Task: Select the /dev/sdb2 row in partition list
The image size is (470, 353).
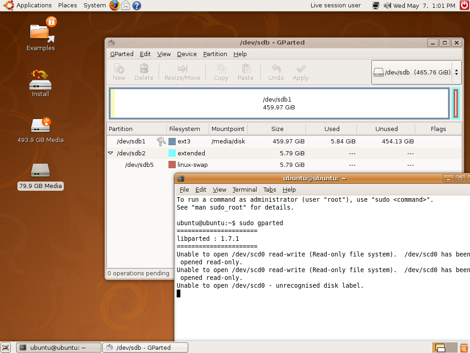Action: click(284, 153)
